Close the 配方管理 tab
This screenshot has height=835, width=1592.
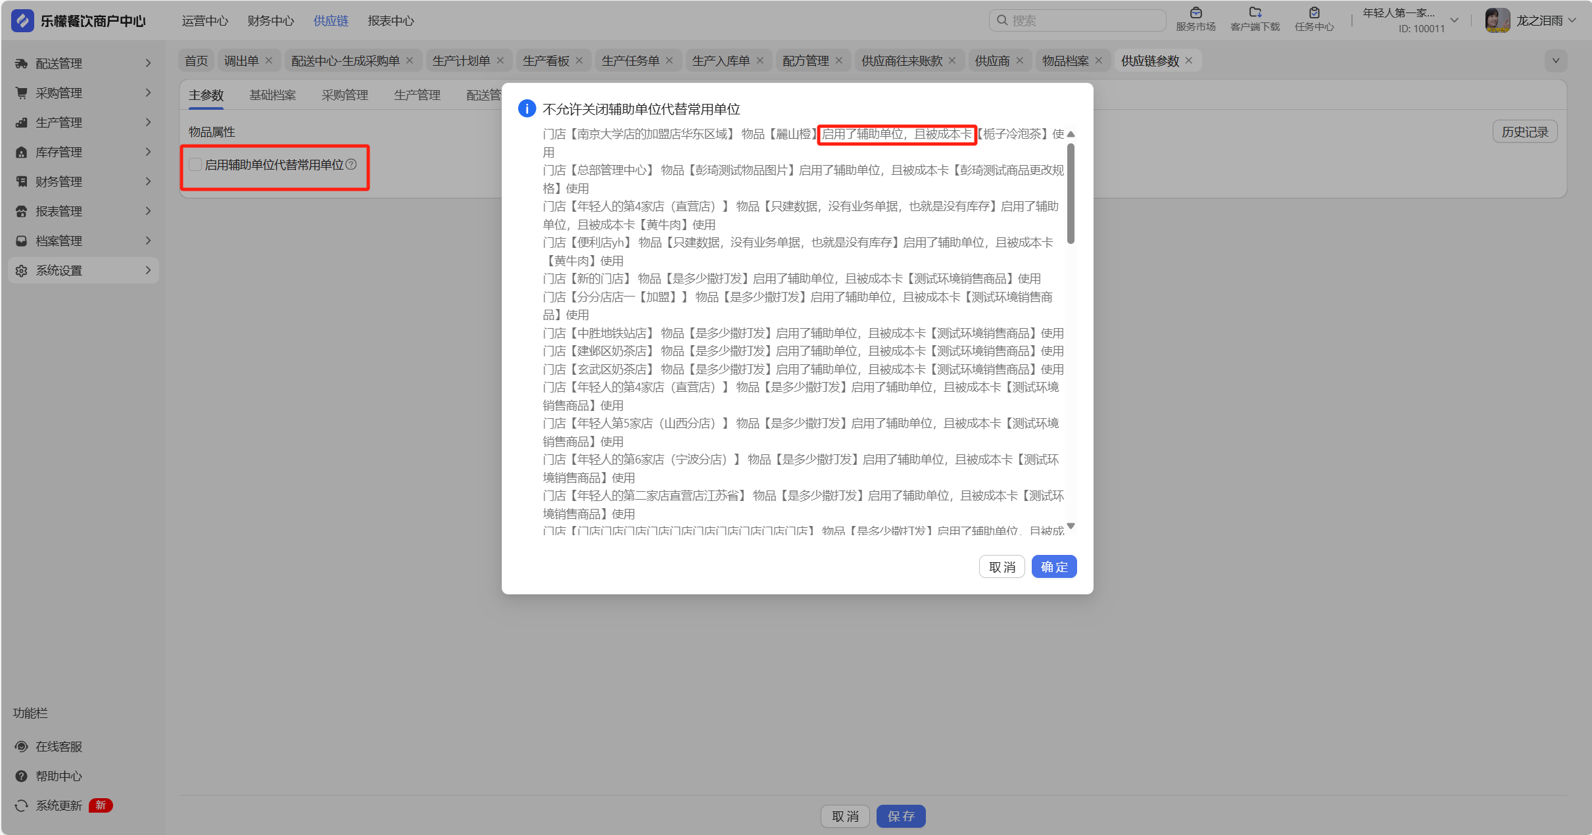pos(839,60)
